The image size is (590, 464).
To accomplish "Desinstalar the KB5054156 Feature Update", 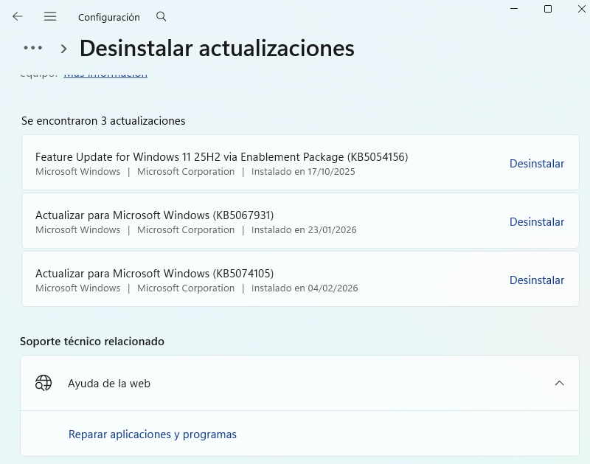I will (x=537, y=163).
